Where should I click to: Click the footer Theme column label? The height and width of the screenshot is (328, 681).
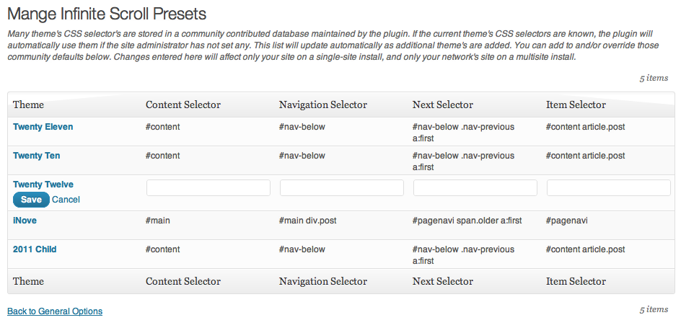click(28, 281)
